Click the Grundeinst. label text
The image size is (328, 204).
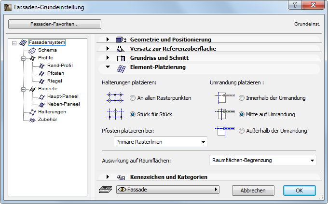click(x=307, y=24)
